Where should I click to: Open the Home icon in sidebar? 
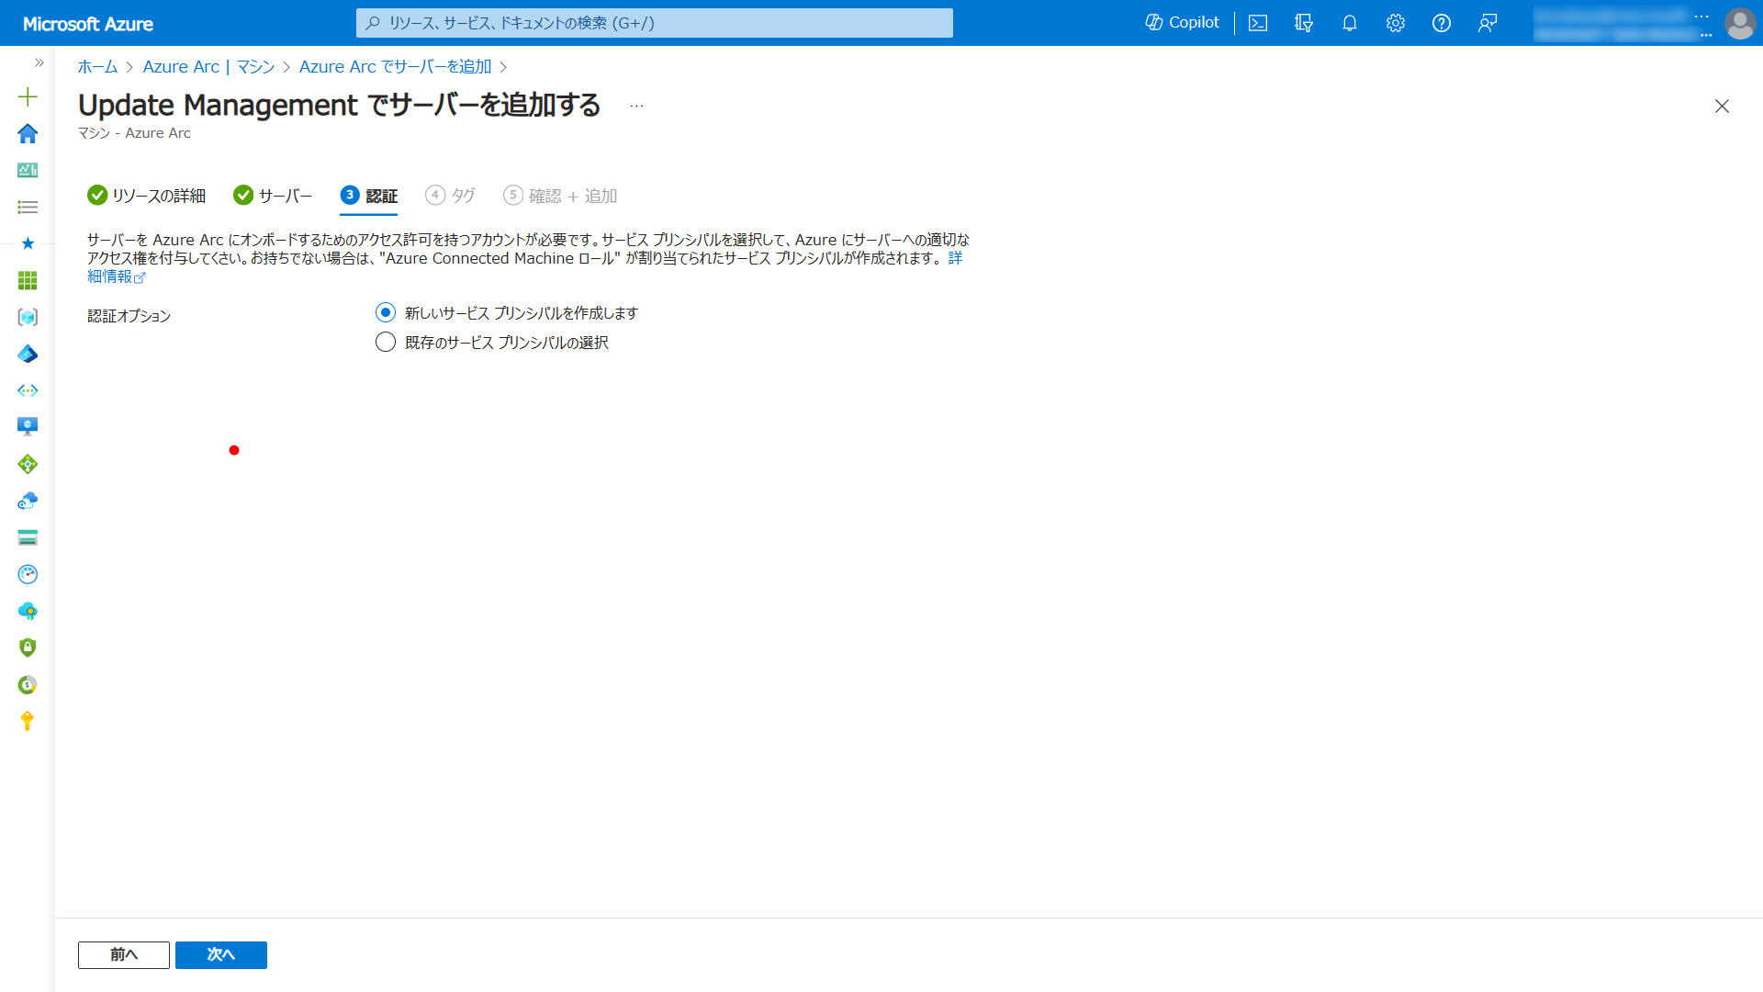28,133
